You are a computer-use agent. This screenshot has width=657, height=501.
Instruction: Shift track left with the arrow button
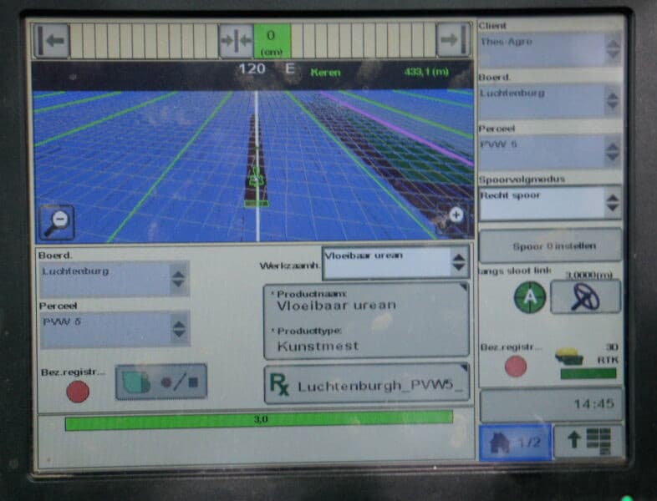click(x=52, y=41)
